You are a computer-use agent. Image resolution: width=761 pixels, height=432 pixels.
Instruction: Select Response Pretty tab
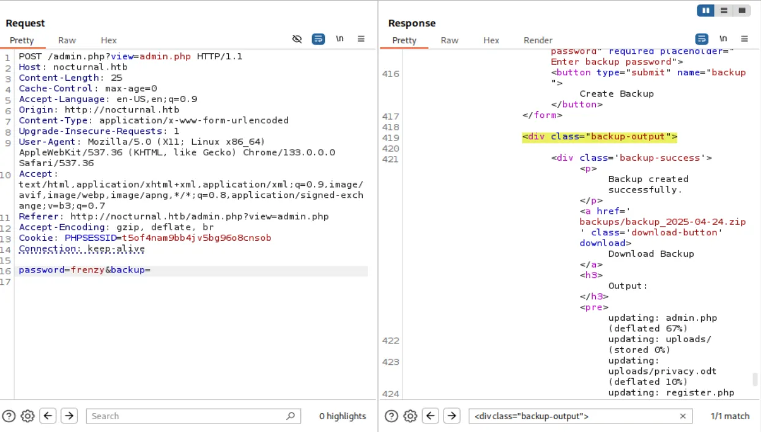click(x=404, y=40)
